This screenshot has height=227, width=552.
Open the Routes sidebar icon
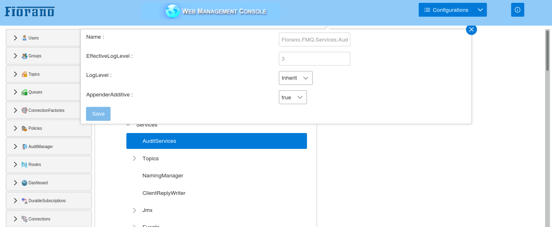24,164
